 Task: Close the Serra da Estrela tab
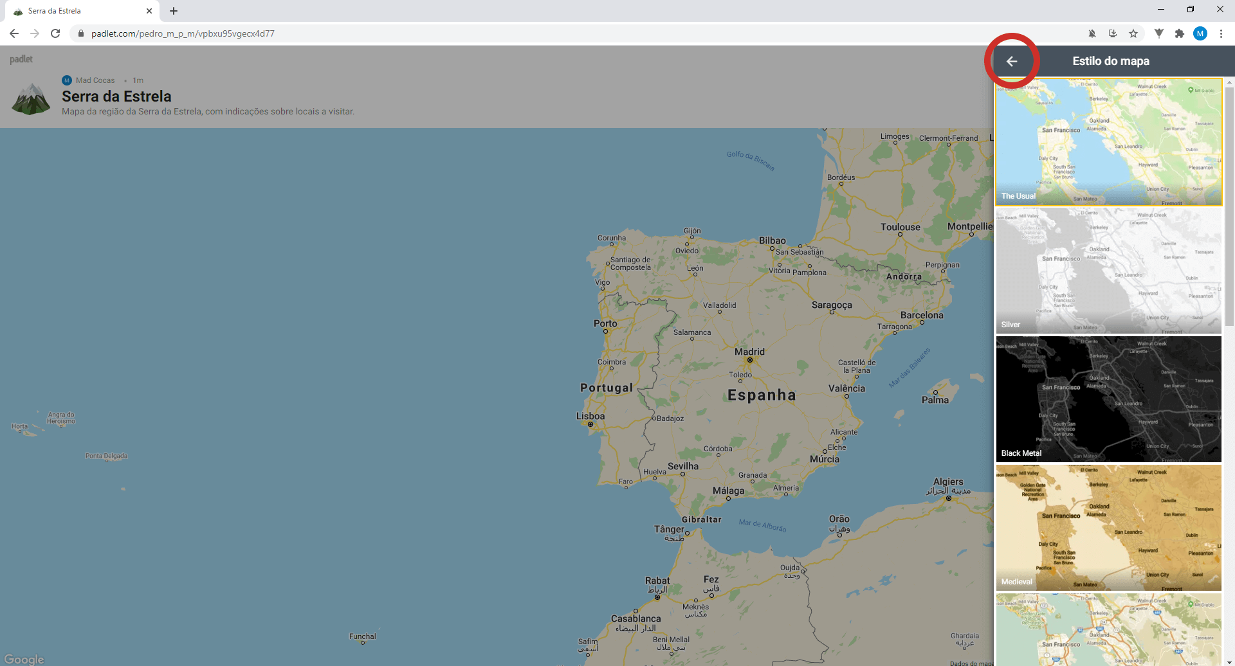(x=149, y=11)
